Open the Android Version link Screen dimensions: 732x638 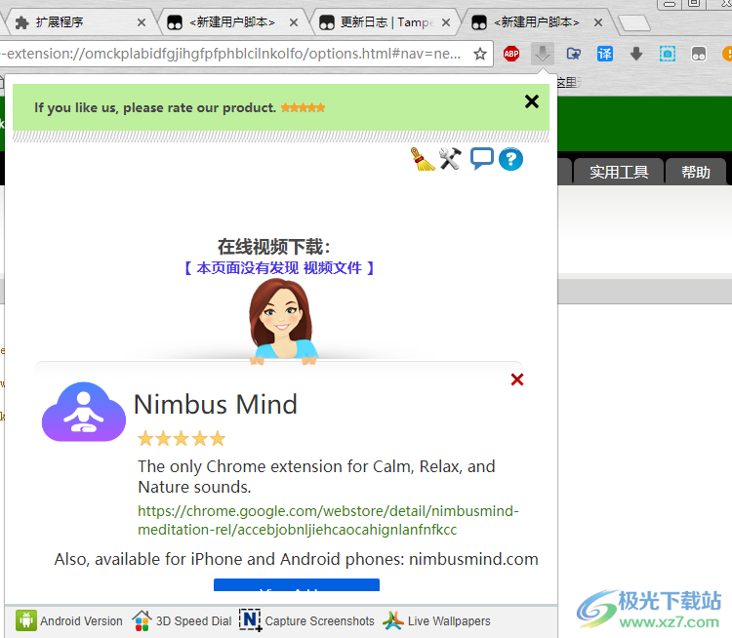point(69,620)
